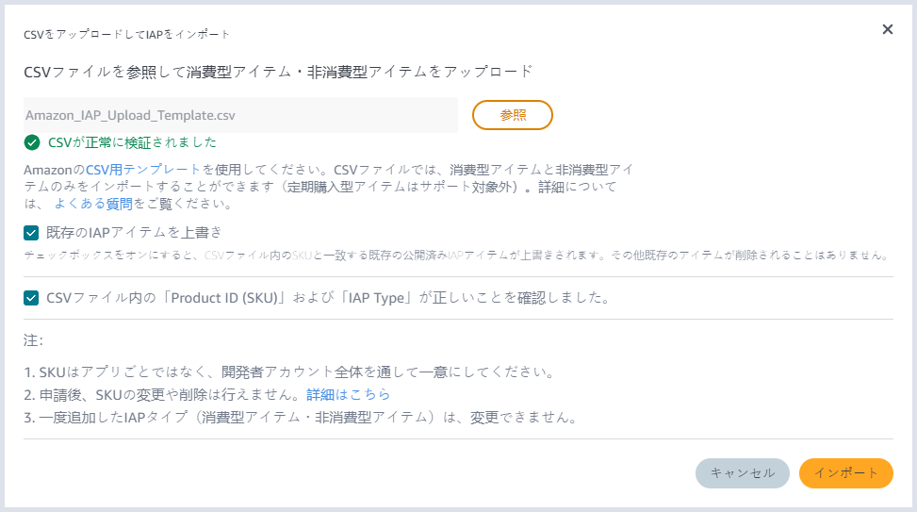Close the CSV import dialog
This screenshot has width=917, height=512.
[887, 29]
